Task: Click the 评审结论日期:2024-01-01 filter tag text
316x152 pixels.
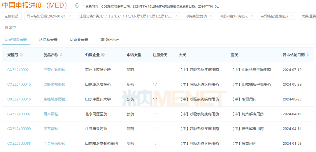Action: pyautogui.click(x=47, y=16)
